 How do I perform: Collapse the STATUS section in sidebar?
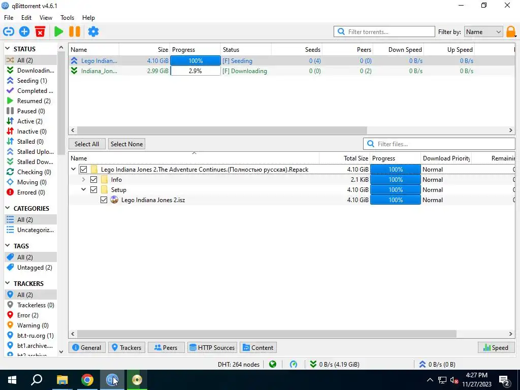tap(8, 49)
